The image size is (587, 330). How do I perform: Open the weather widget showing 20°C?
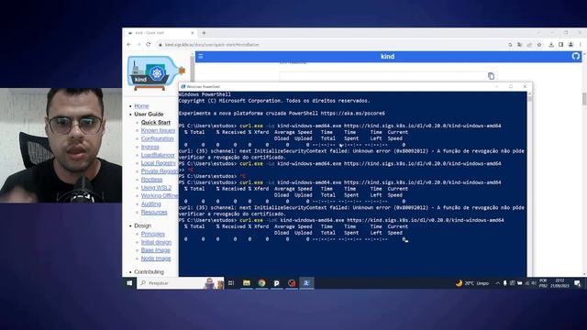point(472,283)
